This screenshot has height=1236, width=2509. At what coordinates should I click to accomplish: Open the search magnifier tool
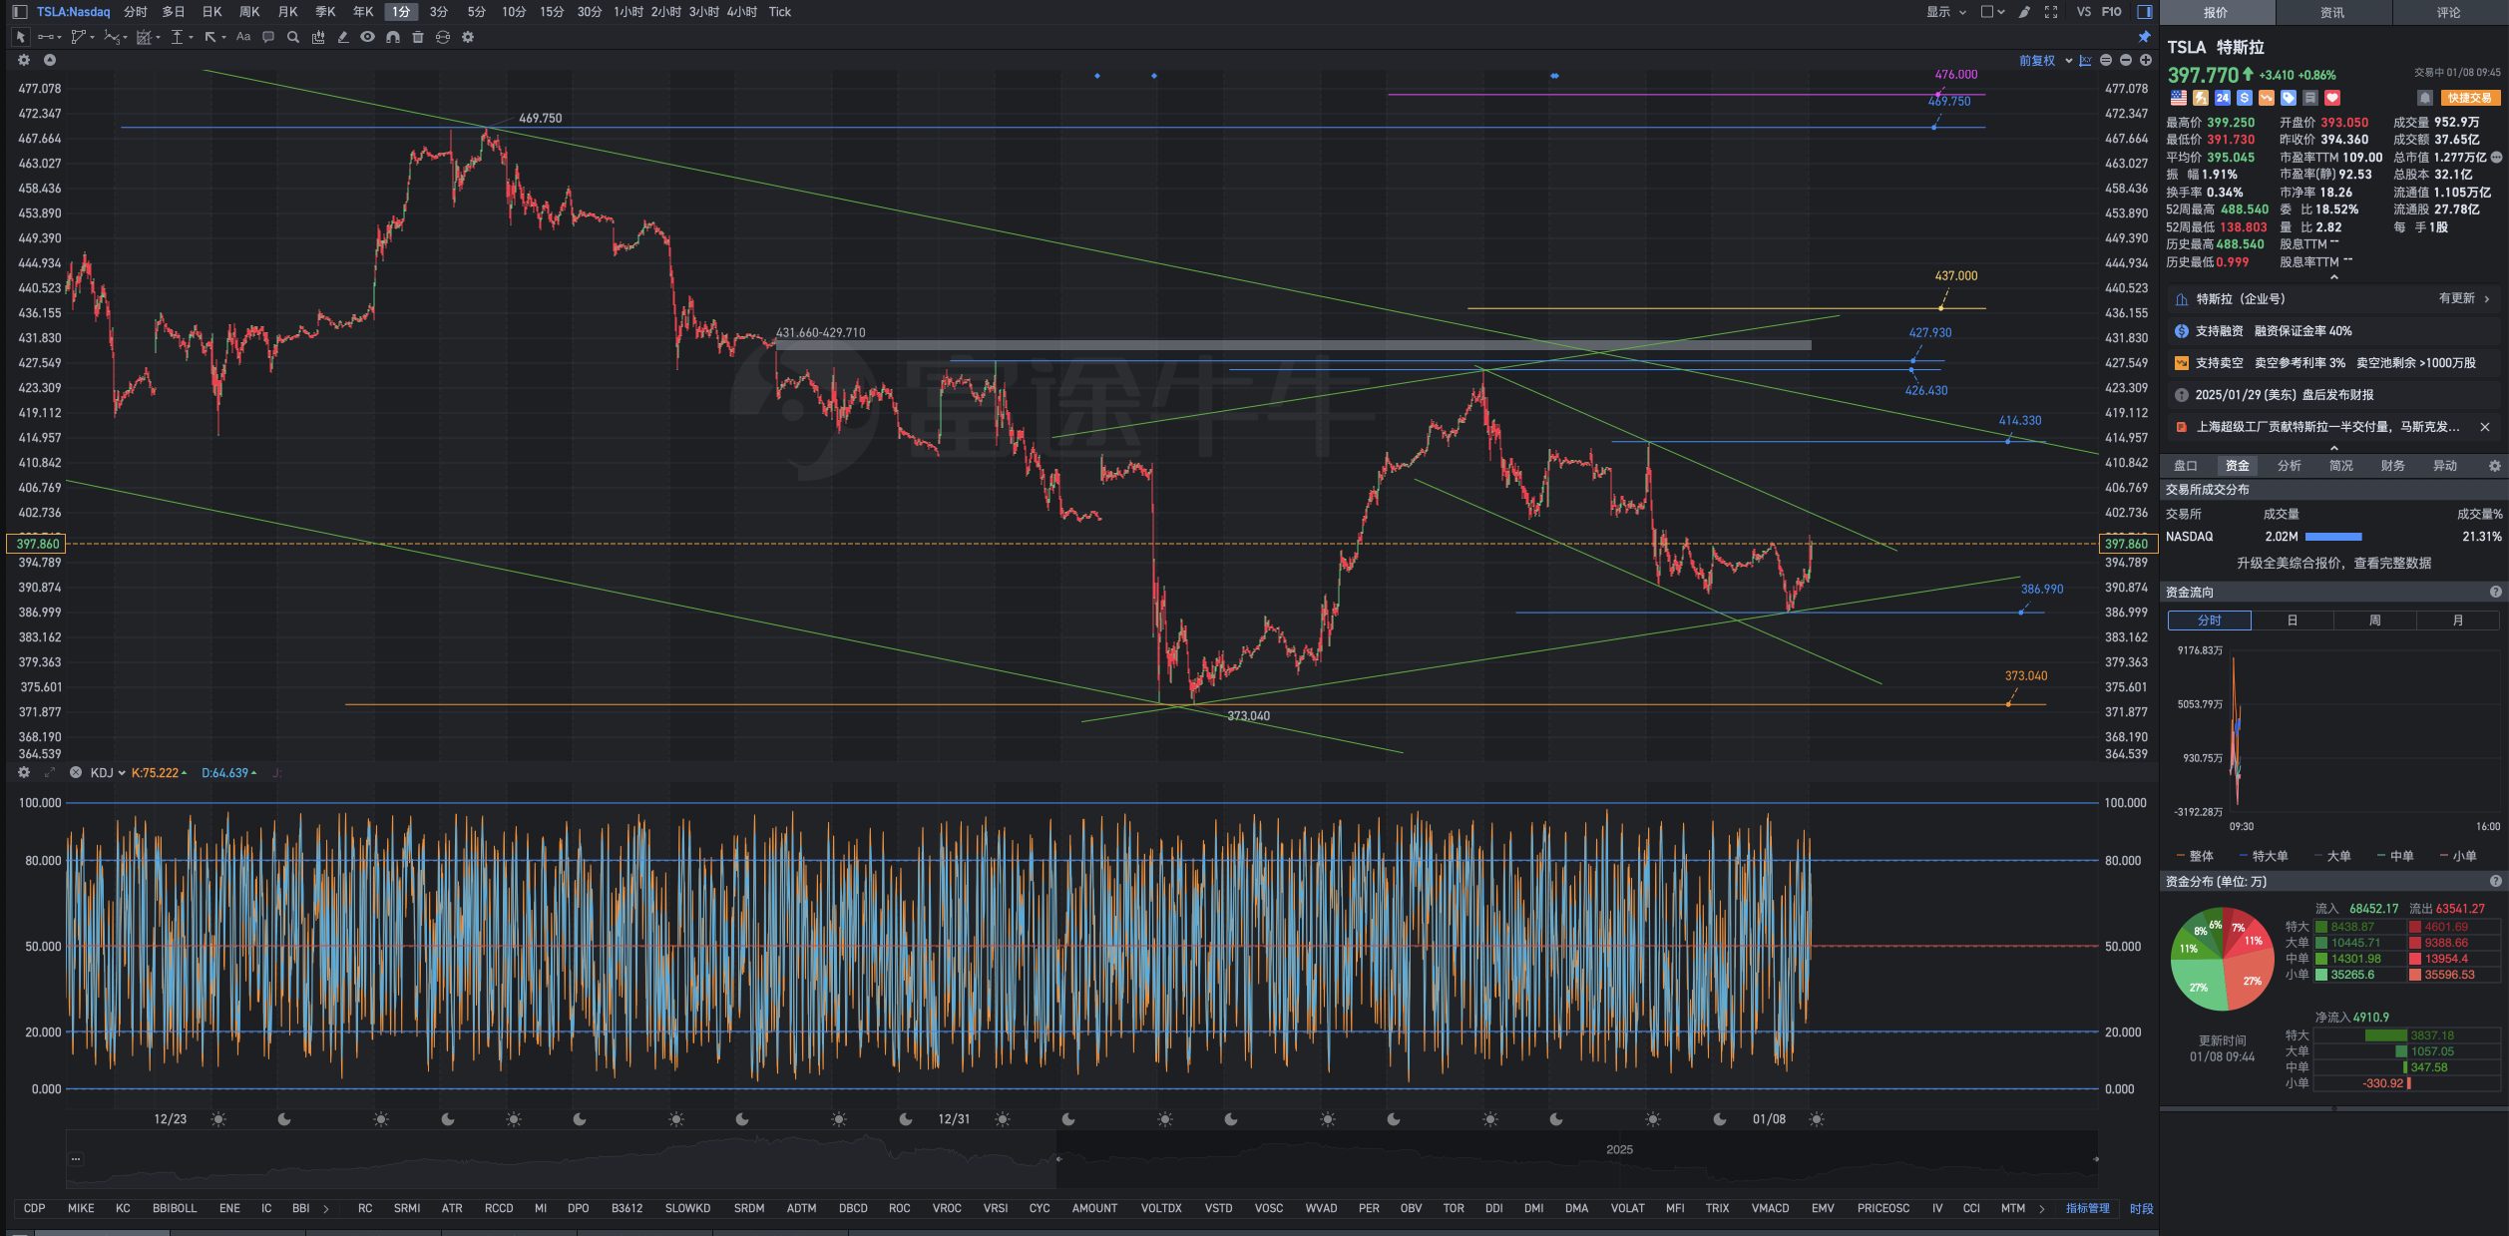[293, 37]
